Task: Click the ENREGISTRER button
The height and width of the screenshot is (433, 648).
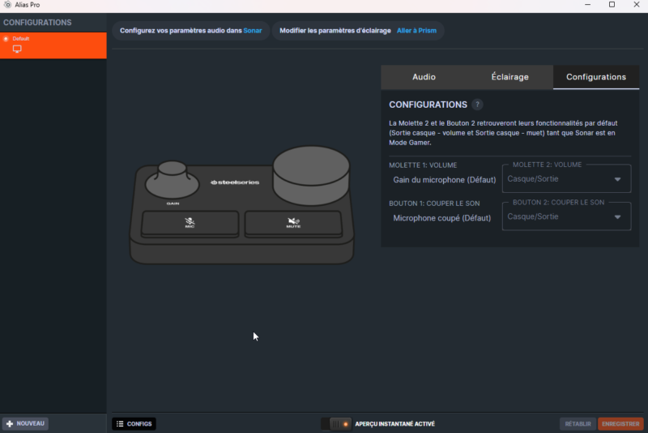Action: tap(620, 424)
